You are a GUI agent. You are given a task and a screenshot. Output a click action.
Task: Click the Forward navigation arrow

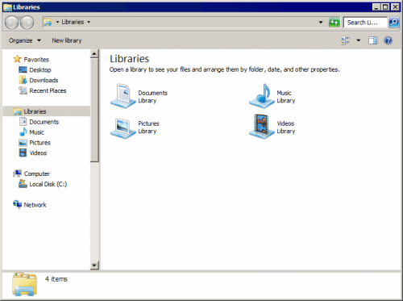27,23
